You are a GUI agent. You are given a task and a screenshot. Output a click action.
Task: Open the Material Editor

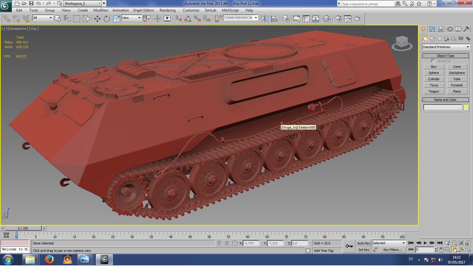pos(327,19)
